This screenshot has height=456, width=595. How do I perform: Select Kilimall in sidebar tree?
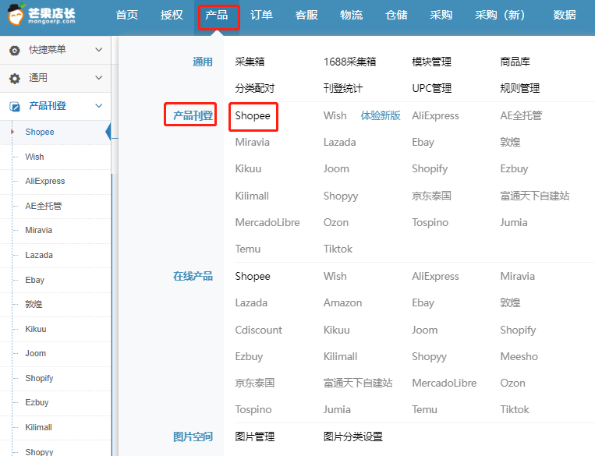(x=39, y=427)
